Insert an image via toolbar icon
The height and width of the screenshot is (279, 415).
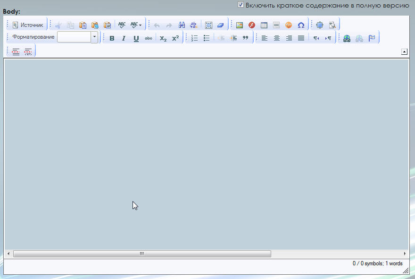(x=240, y=25)
